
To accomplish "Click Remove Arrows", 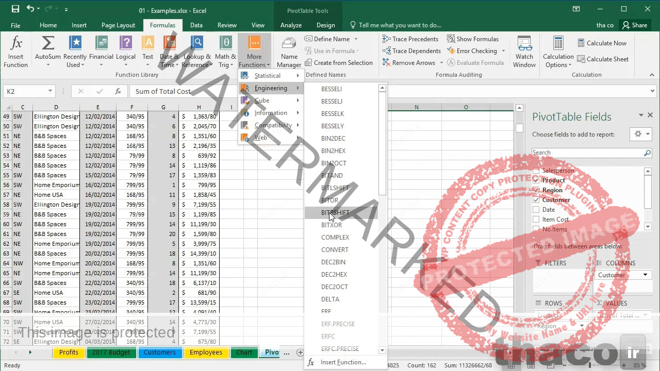I will point(409,62).
